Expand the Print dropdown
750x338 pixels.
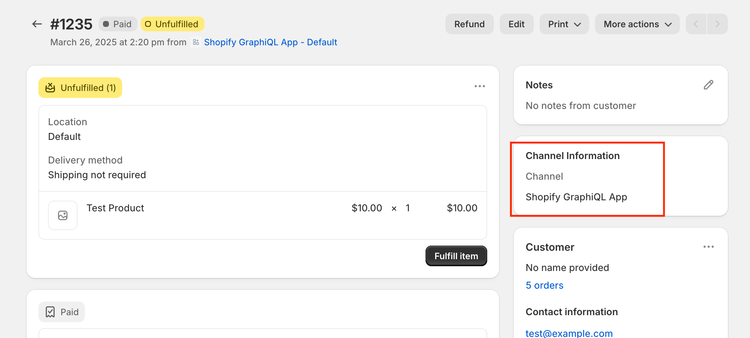coord(564,24)
